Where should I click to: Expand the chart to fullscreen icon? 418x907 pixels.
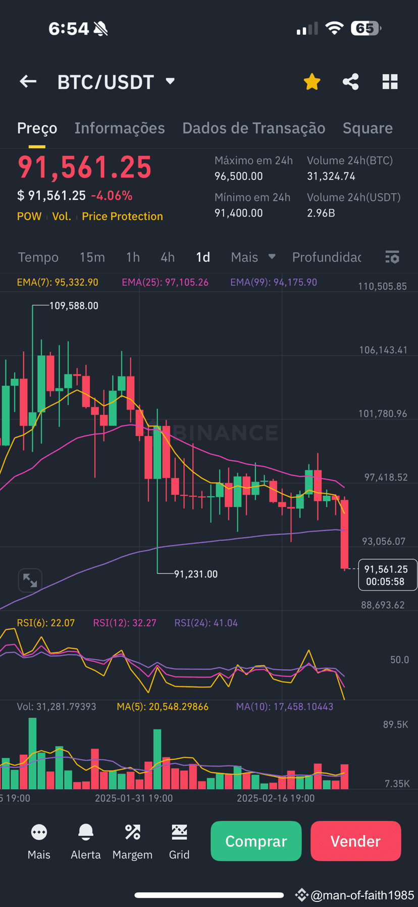tap(30, 580)
